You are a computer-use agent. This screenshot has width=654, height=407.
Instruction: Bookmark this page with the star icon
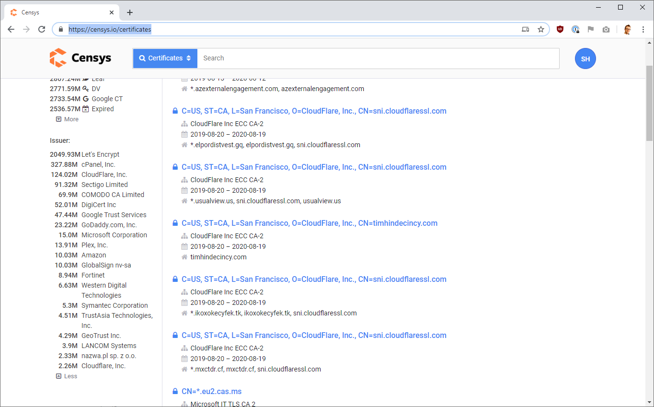[x=541, y=29]
